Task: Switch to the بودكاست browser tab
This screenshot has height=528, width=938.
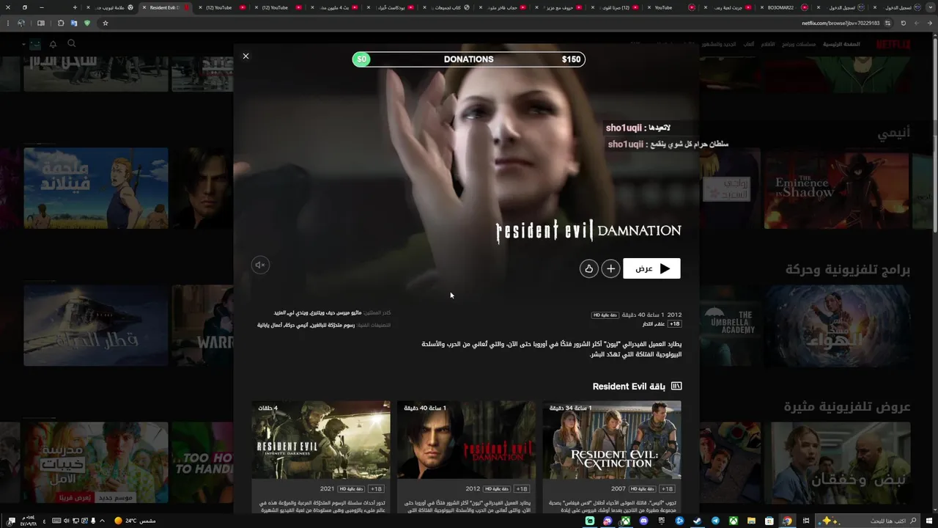Action: [x=392, y=7]
